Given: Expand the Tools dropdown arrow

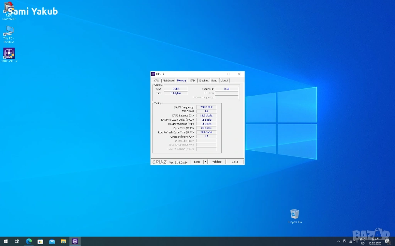Looking at the screenshot, I should (x=205, y=162).
